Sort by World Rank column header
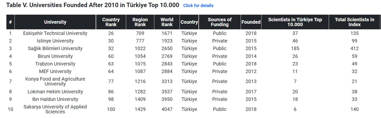 point(167,22)
